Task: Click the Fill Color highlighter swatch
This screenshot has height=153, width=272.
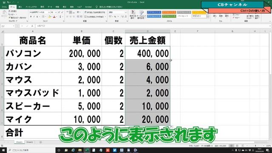Action: (x=49, y=17)
